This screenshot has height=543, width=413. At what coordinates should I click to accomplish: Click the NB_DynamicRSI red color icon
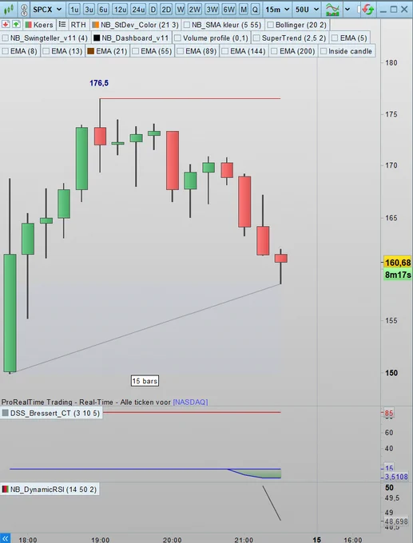(x=6, y=489)
